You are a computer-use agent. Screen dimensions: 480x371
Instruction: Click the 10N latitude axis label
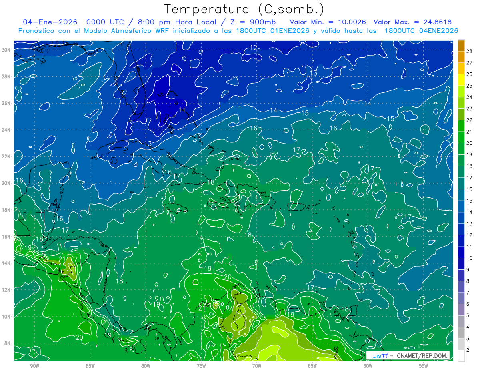tap(6, 317)
